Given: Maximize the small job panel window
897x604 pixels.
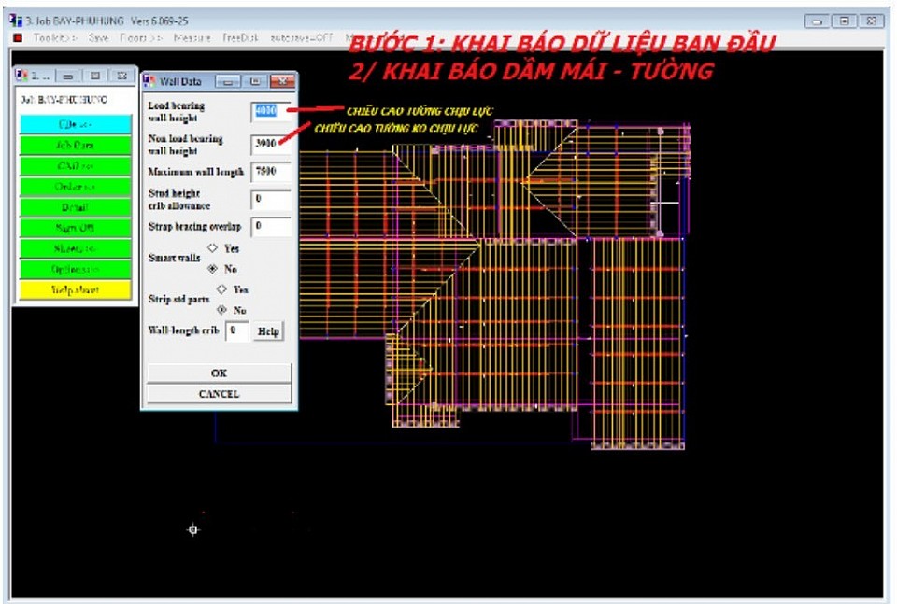Looking at the screenshot, I should (95, 76).
